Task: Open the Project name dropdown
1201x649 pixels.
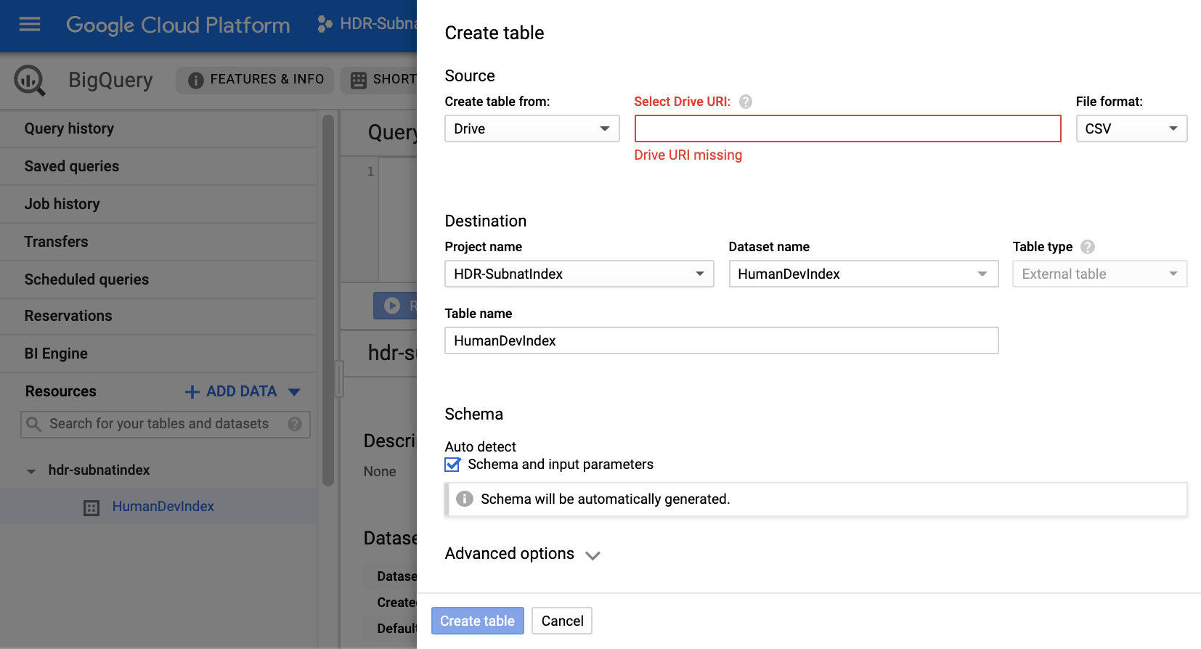Action: coord(579,274)
